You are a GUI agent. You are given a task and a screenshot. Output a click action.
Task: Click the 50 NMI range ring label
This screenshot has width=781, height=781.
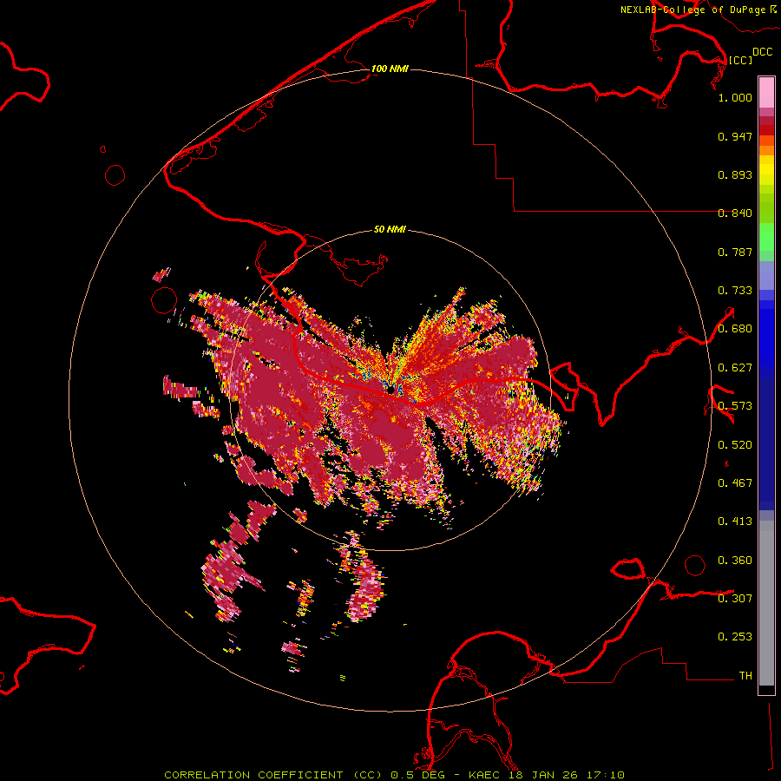[x=390, y=229]
